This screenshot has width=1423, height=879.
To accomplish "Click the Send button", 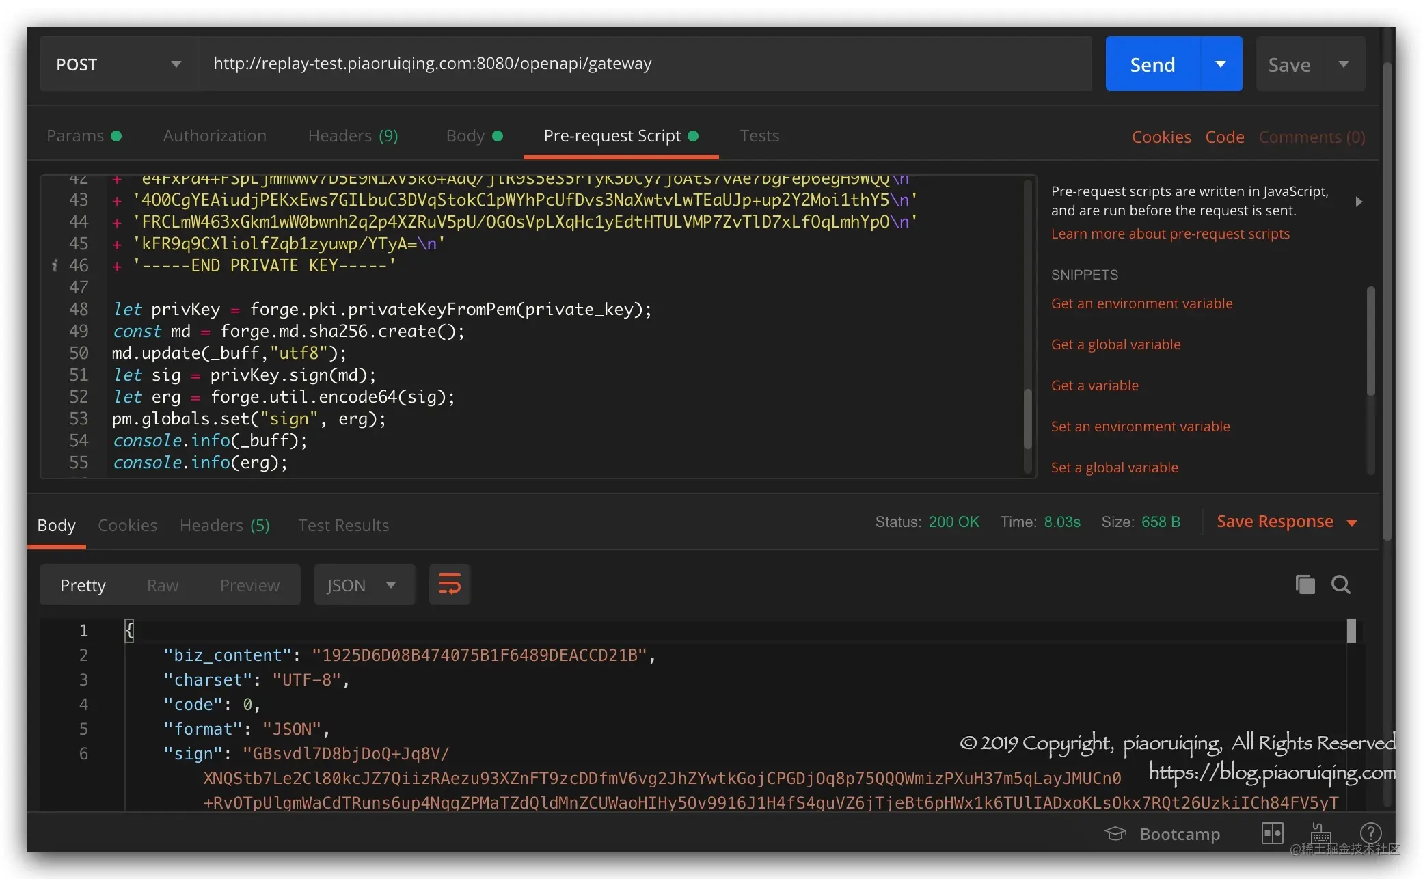I will (1152, 64).
